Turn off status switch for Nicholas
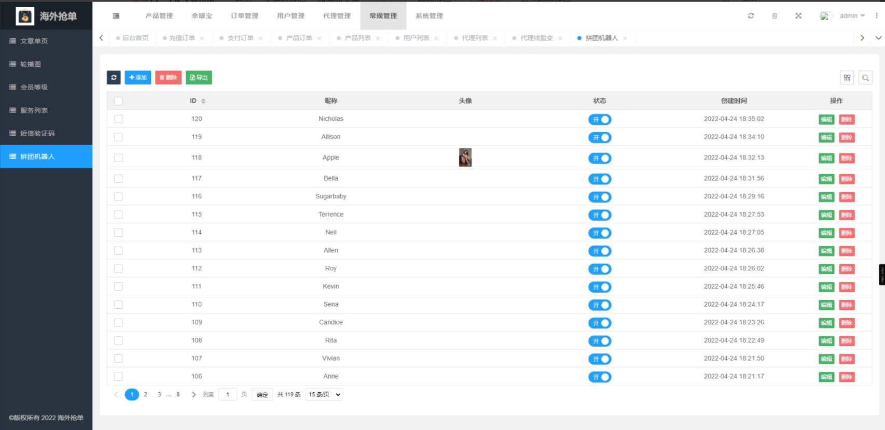The width and height of the screenshot is (885, 430). point(599,120)
